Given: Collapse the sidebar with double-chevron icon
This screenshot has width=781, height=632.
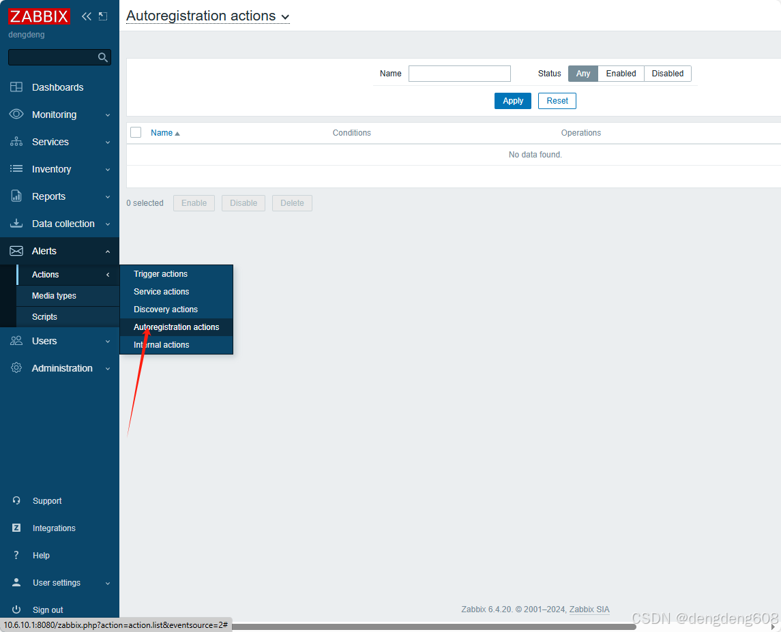Looking at the screenshot, I should click(87, 16).
